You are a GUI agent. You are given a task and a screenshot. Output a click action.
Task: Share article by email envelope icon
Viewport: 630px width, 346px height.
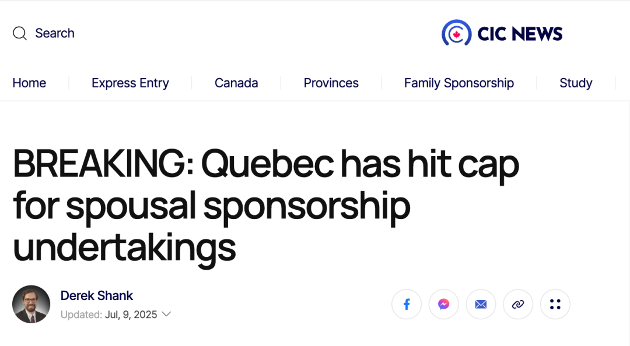pos(481,304)
